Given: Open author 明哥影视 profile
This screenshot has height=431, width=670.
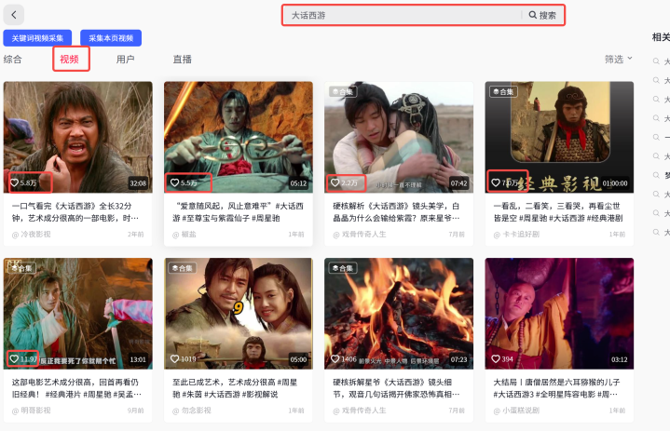Looking at the screenshot, I should [x=31, y=411].
